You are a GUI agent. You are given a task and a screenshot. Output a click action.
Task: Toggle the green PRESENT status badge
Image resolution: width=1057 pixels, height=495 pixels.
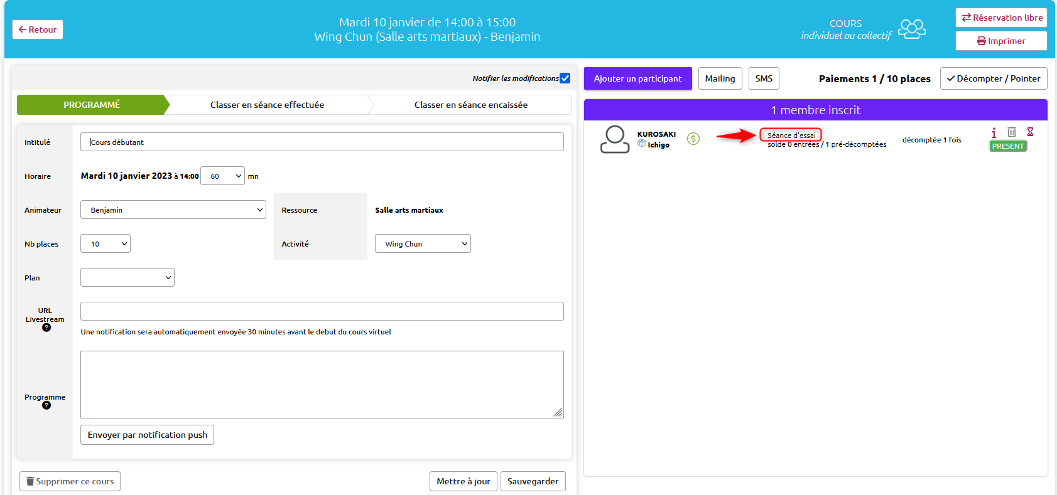(1007, 146)
